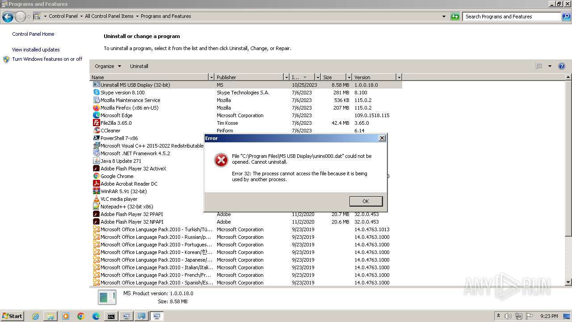The image size is (572, 322).
Task: Switch to Command Prompt taskbar window
Action: point(111,316)
